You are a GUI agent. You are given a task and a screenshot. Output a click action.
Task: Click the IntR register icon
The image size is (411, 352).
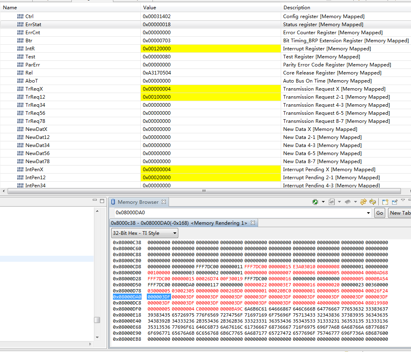(21, 49)
